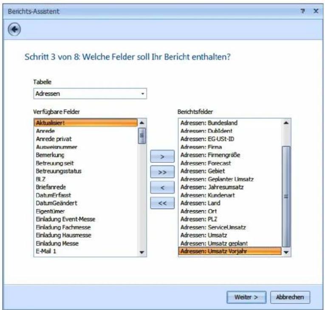
Task: Click the Berichtsfelder scrollbar thumb
Action: click(286, 196)
